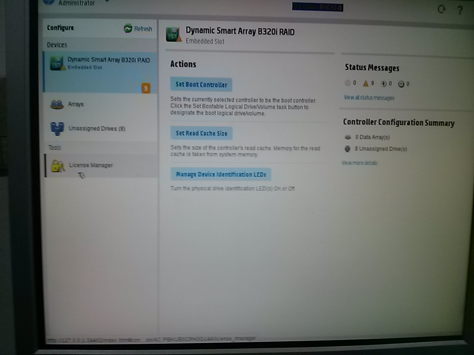Click the Tools section label
This screenshot has width=474, height=355.
[55, 148]
